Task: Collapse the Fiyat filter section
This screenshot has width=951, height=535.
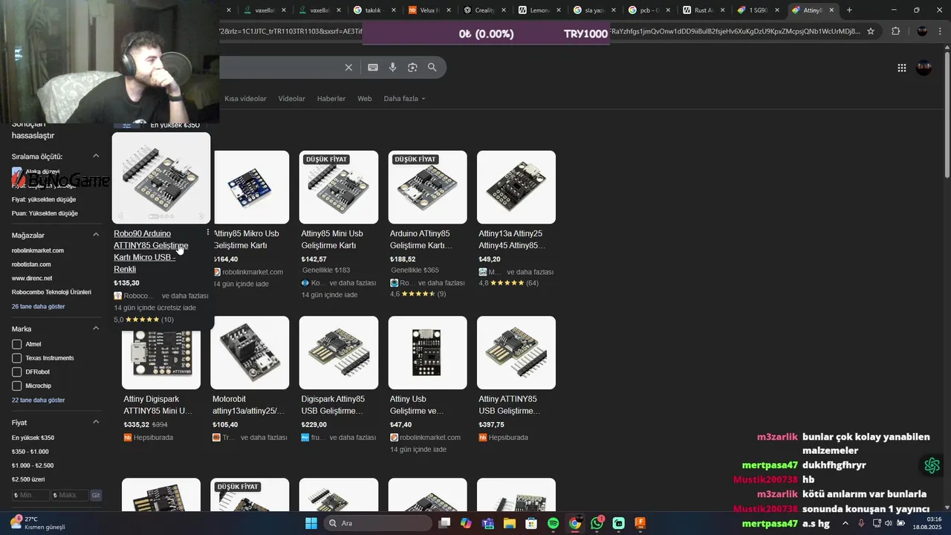Action: 96,422
